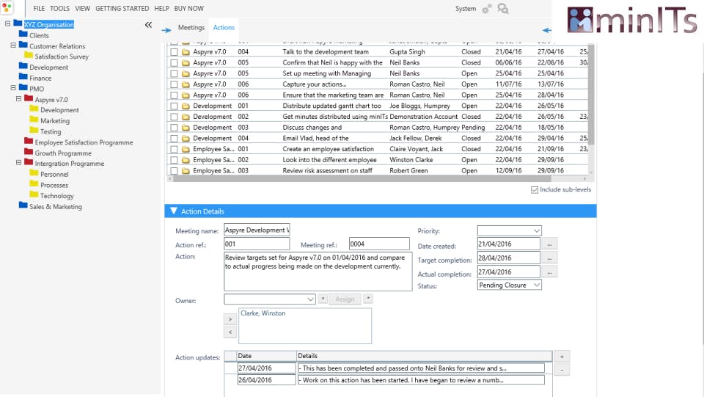Screen dimensions: 704x397
Task: Tick checkbox for Distribute updated gantt chart
Action: pos(175,106)
